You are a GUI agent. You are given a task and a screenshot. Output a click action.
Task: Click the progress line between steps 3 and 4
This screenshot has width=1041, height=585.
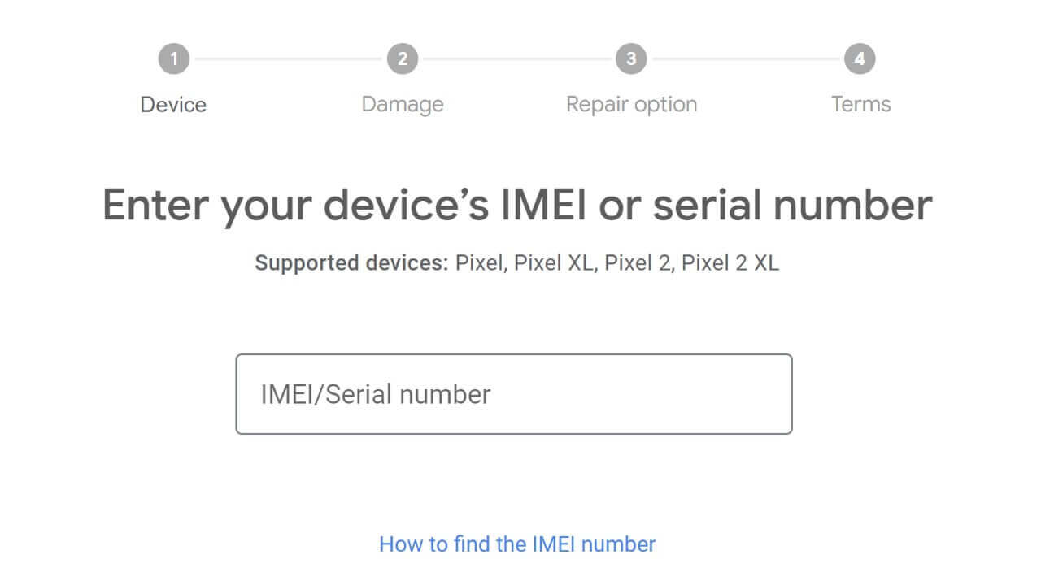coord(745,58)
